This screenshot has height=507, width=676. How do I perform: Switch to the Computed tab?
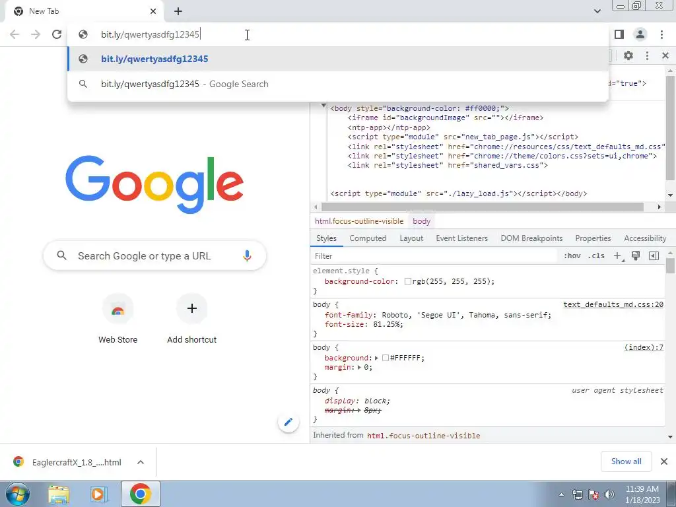click(368, 238)
